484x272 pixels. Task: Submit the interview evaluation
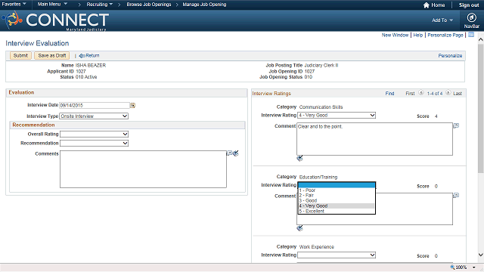pyautogui.click(x=20, y=55)
